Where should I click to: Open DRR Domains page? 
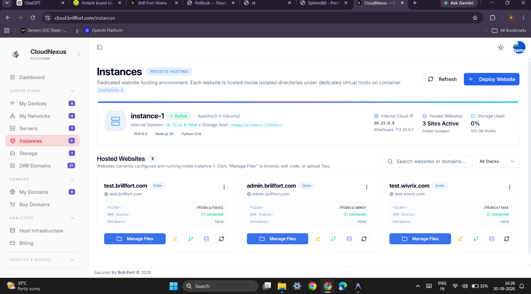tap(42, 166)
